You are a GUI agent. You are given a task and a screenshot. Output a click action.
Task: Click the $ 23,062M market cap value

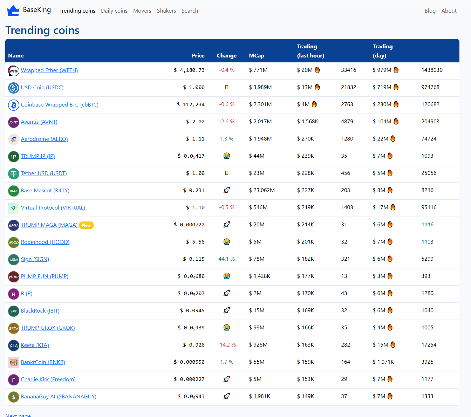(x=262, y=190)
